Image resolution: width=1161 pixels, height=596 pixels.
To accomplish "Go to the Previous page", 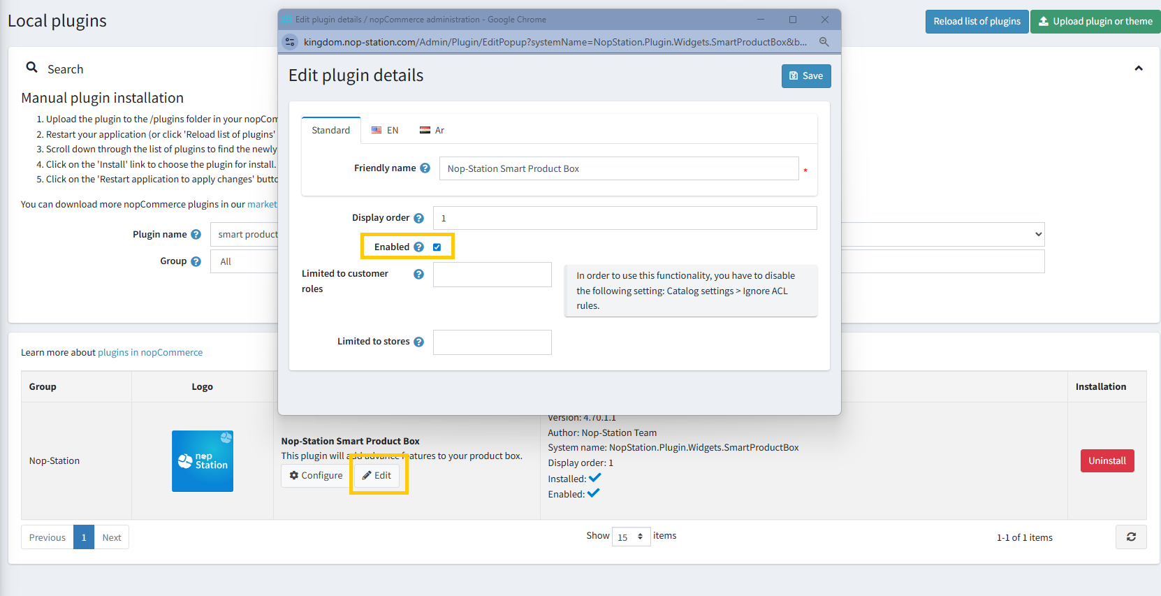I will pos(48,537).
